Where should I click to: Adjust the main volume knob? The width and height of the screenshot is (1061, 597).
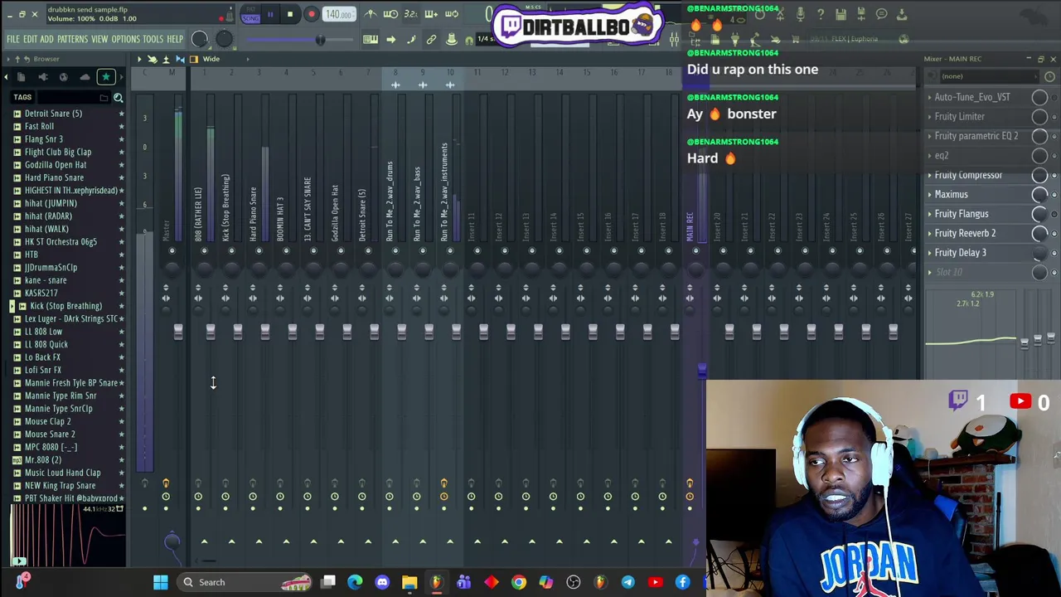point(200,39)
